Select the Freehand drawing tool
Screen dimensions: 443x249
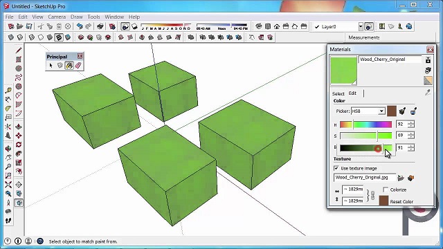tap(19, 77)
